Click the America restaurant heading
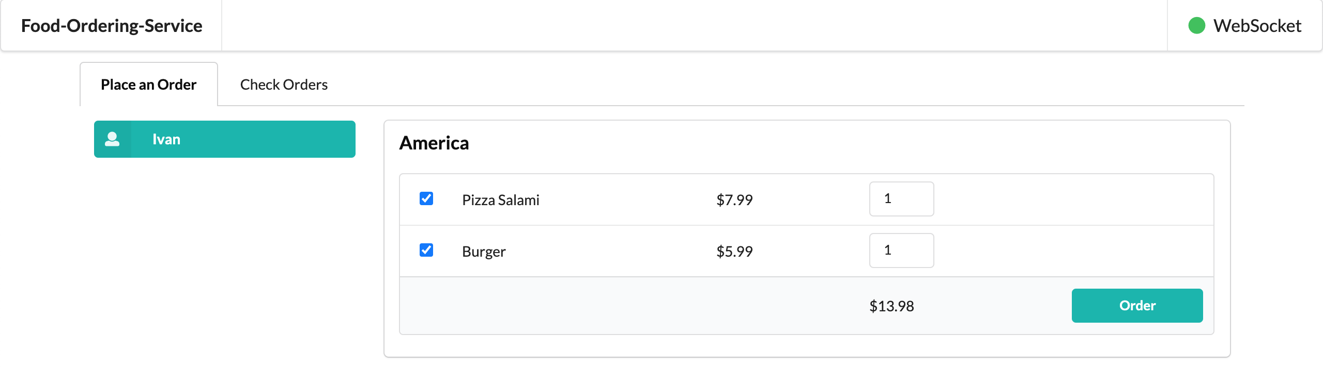Screen dimensions: 1323x367 coord(434,143)
